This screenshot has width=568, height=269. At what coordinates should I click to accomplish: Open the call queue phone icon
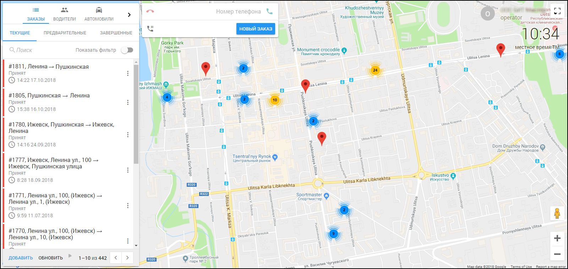[x=150, y=29]
